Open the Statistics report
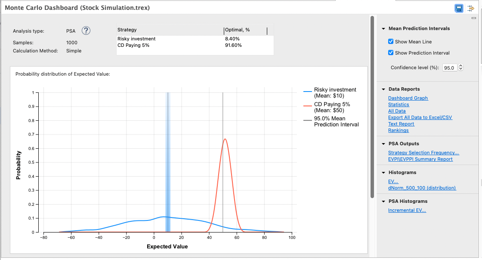The image size is (482, 260). [x=399, y=104]
